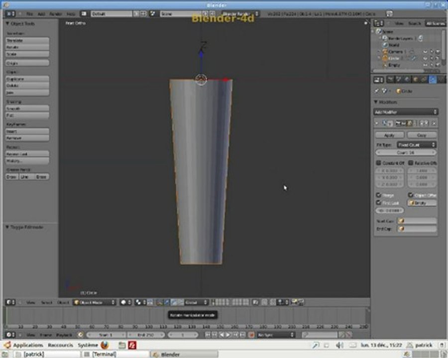The height and width of the screenshot is (358, 448).
Task: Open the Système menu
Action: pos(88,345)
